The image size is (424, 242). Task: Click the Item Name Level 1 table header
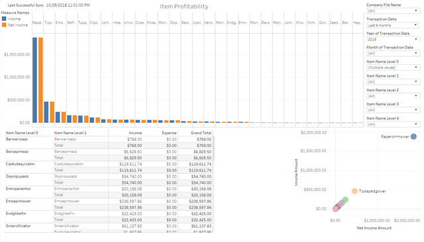click(x=70, y=133)
